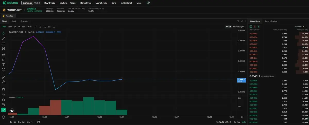Toggle magnet mode for drawings
Screen dimensions: 309x125
click(x=4, y=89)
